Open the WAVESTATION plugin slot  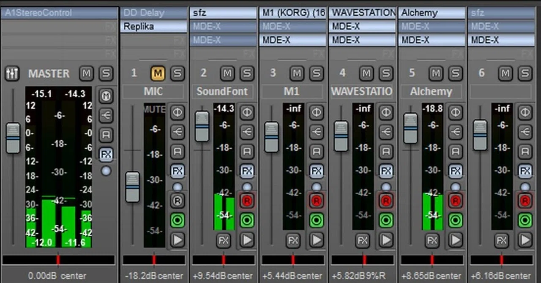click(362, 13)
